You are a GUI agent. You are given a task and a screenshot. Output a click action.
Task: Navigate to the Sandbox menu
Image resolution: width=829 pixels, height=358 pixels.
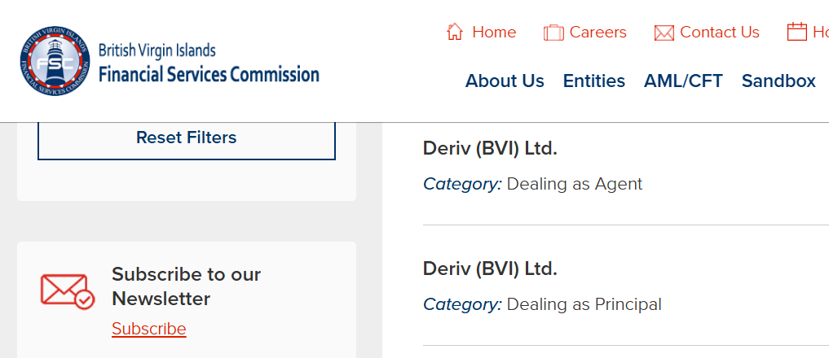coord(778,81)
